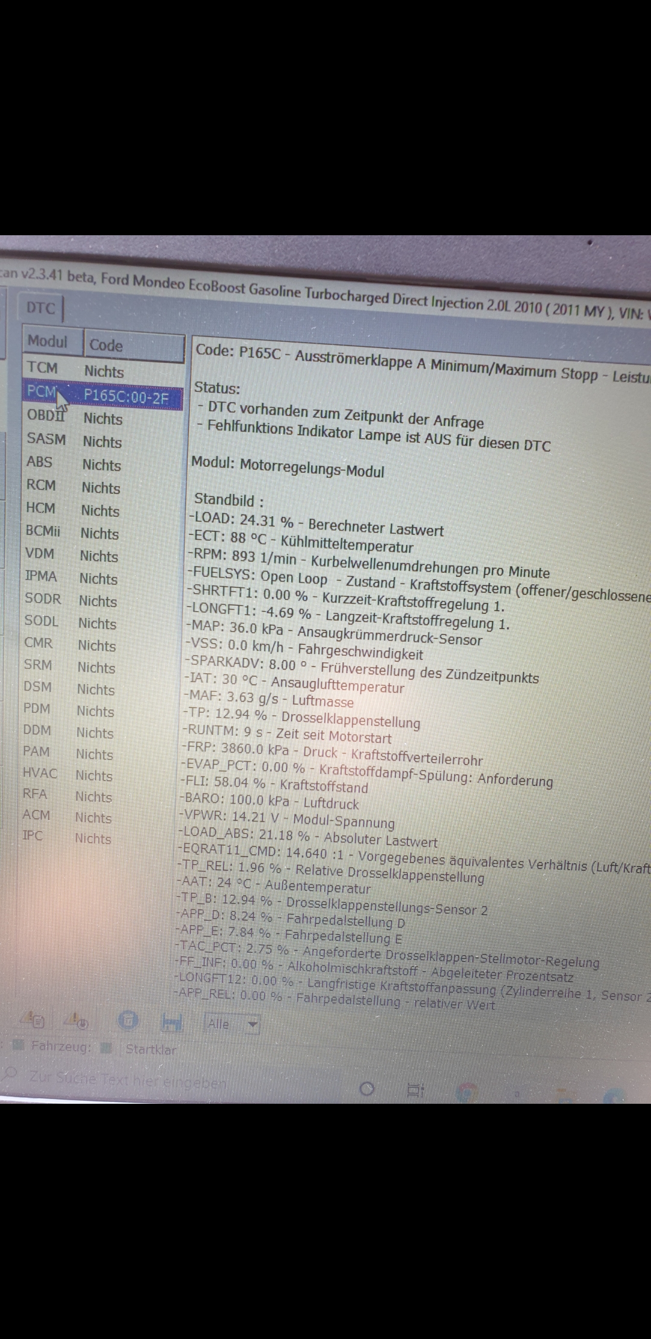This screenshot has height=1339, width=651.
Task: Click the first warning-list DTC icon in bottom toolbar
Action: pyautogui.click(x=34, y=1020)
